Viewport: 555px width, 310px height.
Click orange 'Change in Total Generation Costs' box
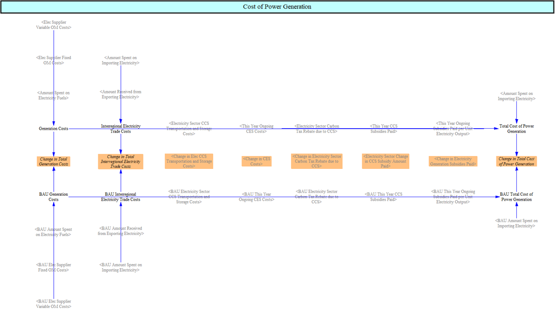click(x=54, y=161)
